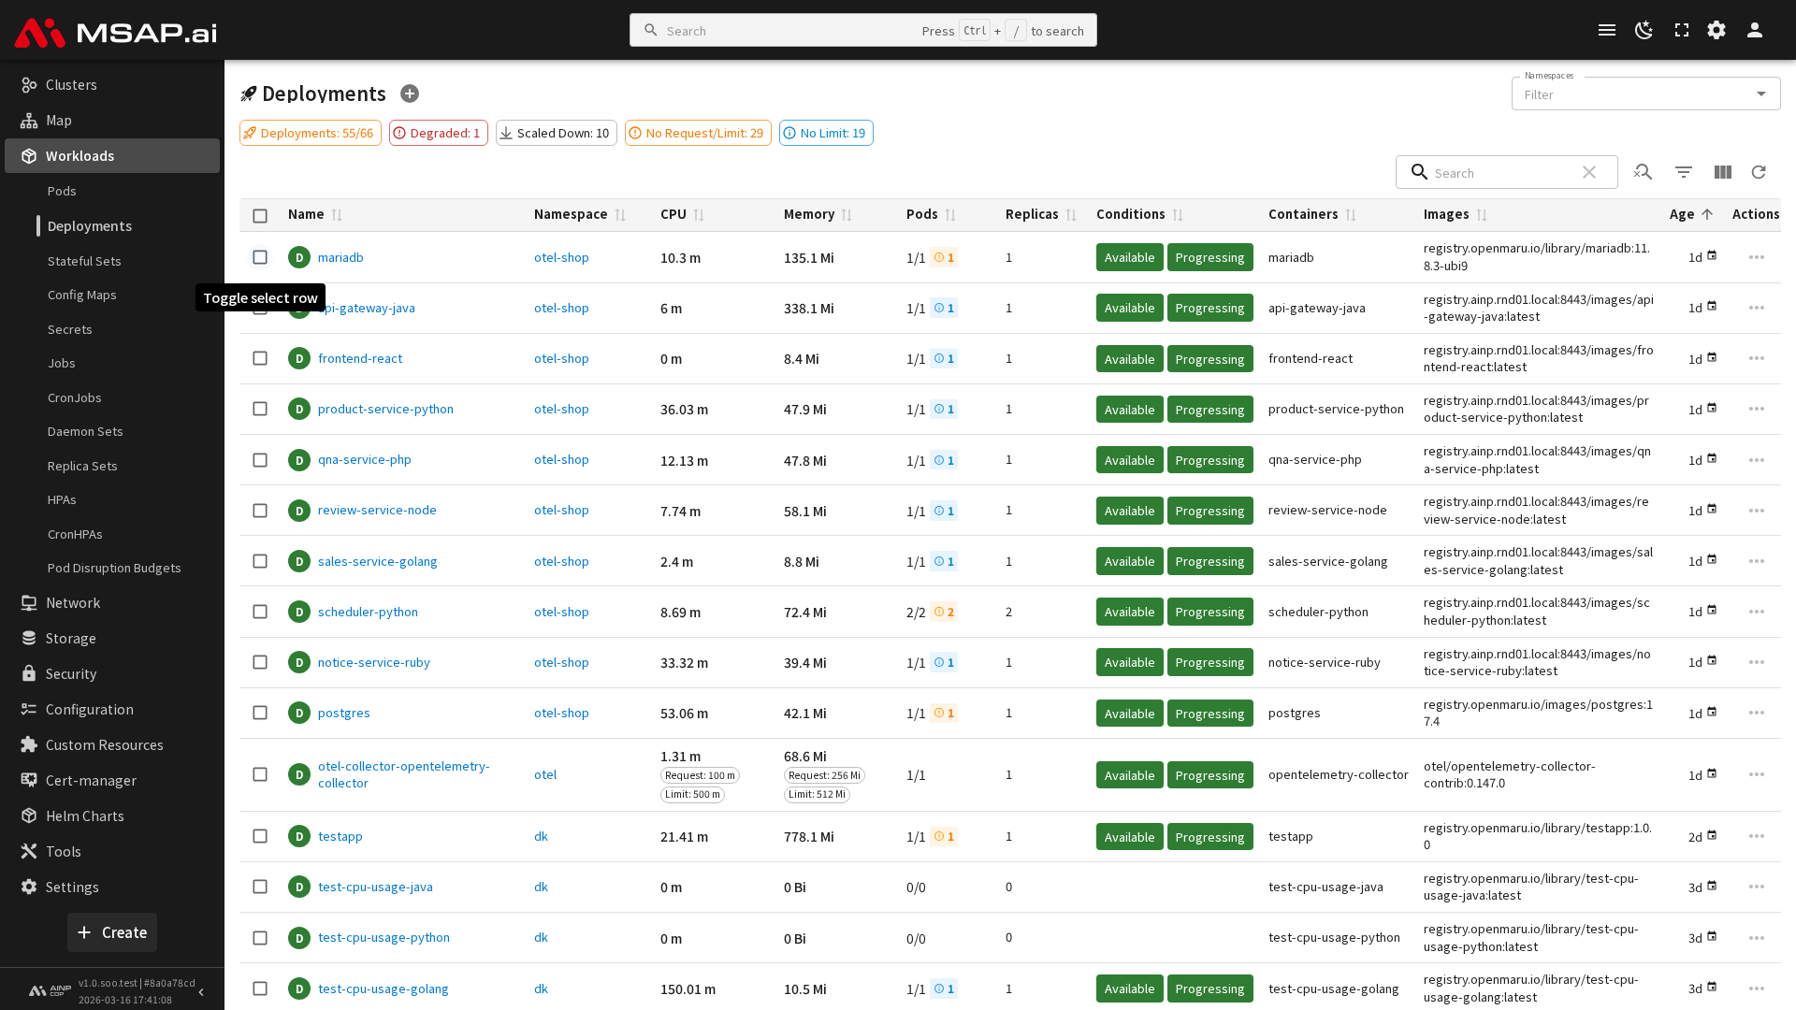Screen dimensions: 1796x1010
Task: Click the refresh table icon
Action: tap(1759, 172)
